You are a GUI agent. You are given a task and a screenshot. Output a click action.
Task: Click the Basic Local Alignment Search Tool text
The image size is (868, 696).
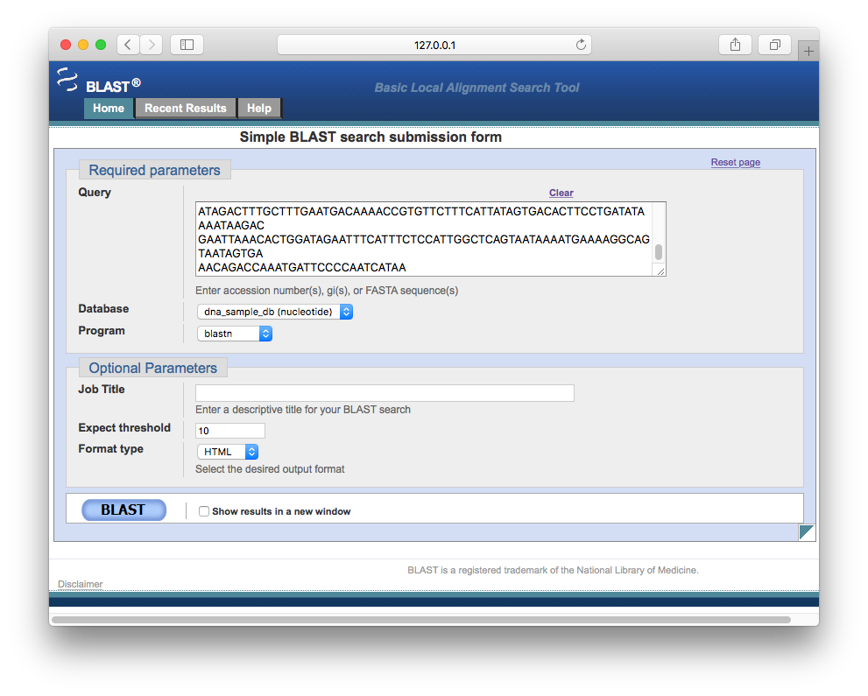coord(476,88)
